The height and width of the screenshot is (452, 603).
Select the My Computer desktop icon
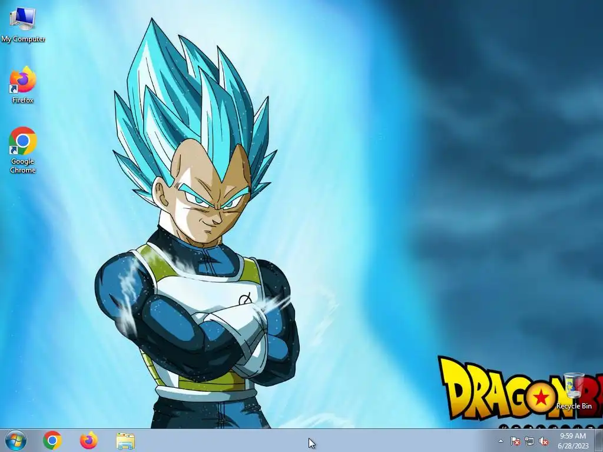click(23, 25)
